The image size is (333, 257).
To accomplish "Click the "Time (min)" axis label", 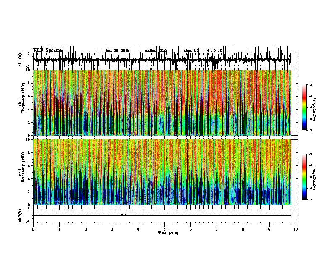I will pos(168,233).
